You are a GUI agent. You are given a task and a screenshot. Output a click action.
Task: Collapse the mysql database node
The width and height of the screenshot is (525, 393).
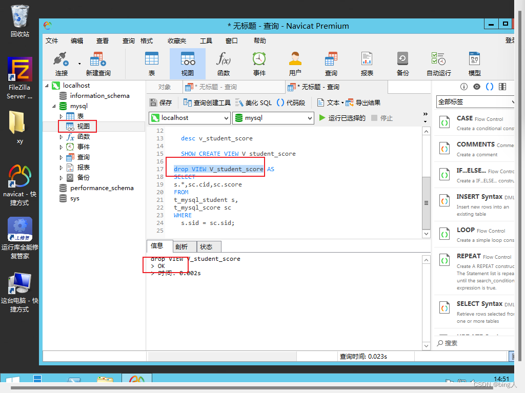(x=54, y=106)
